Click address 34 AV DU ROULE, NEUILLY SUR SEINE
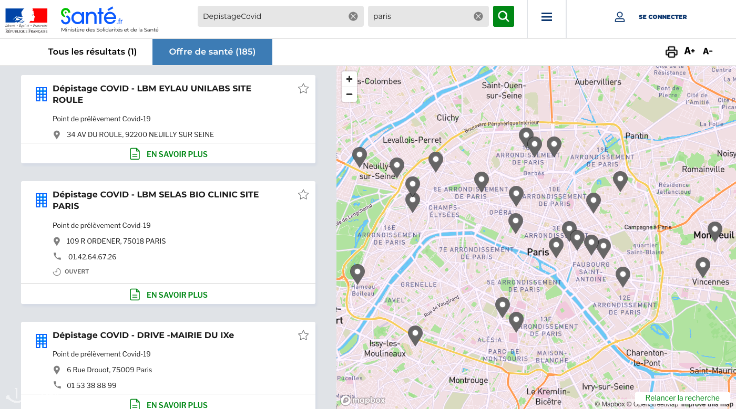This screenshot has height=409, width=736. coord(140,135)
